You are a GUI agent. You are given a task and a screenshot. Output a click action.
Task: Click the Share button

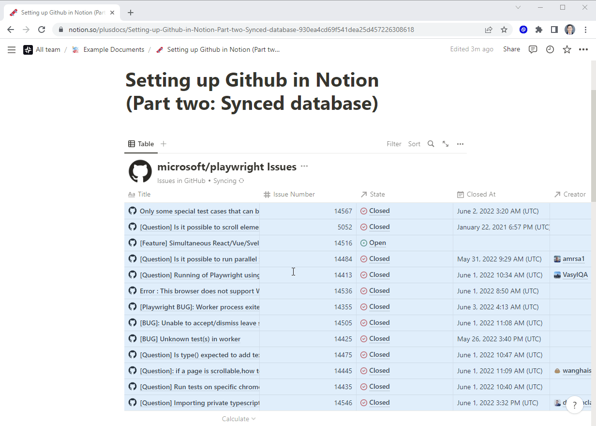point(511,49)
